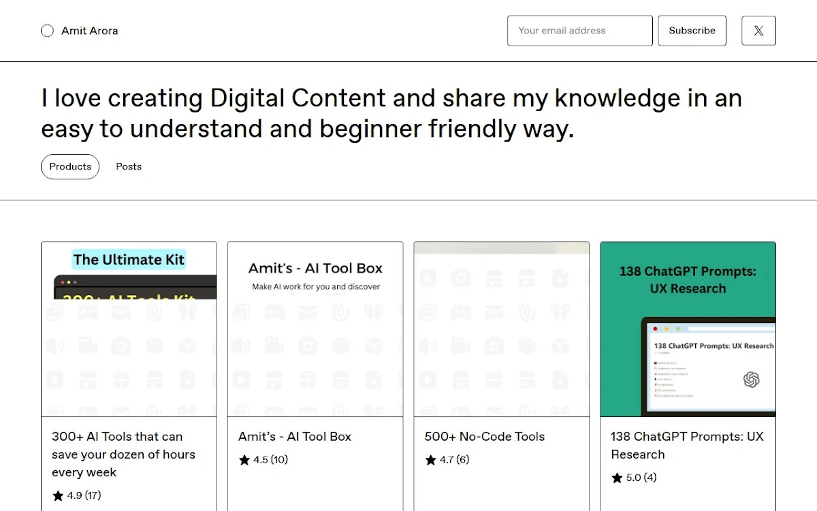
Task: Click the ChatGPT logo in UX Research thumbnail
Action: [751, 380]
